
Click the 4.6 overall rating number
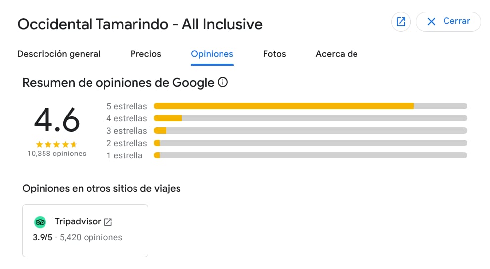pyautogui.click(x=56, y=120)
